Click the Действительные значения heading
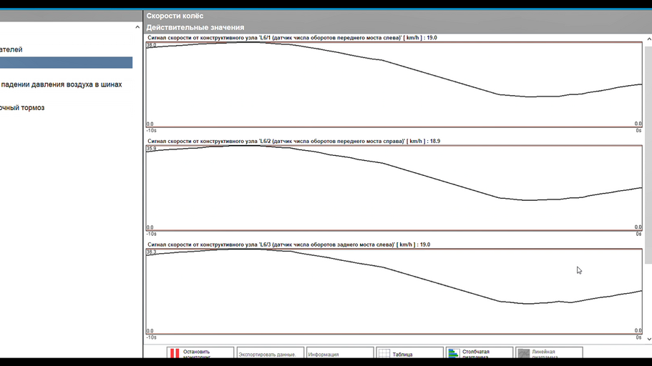Screen dimensions: 652x366 195,27
